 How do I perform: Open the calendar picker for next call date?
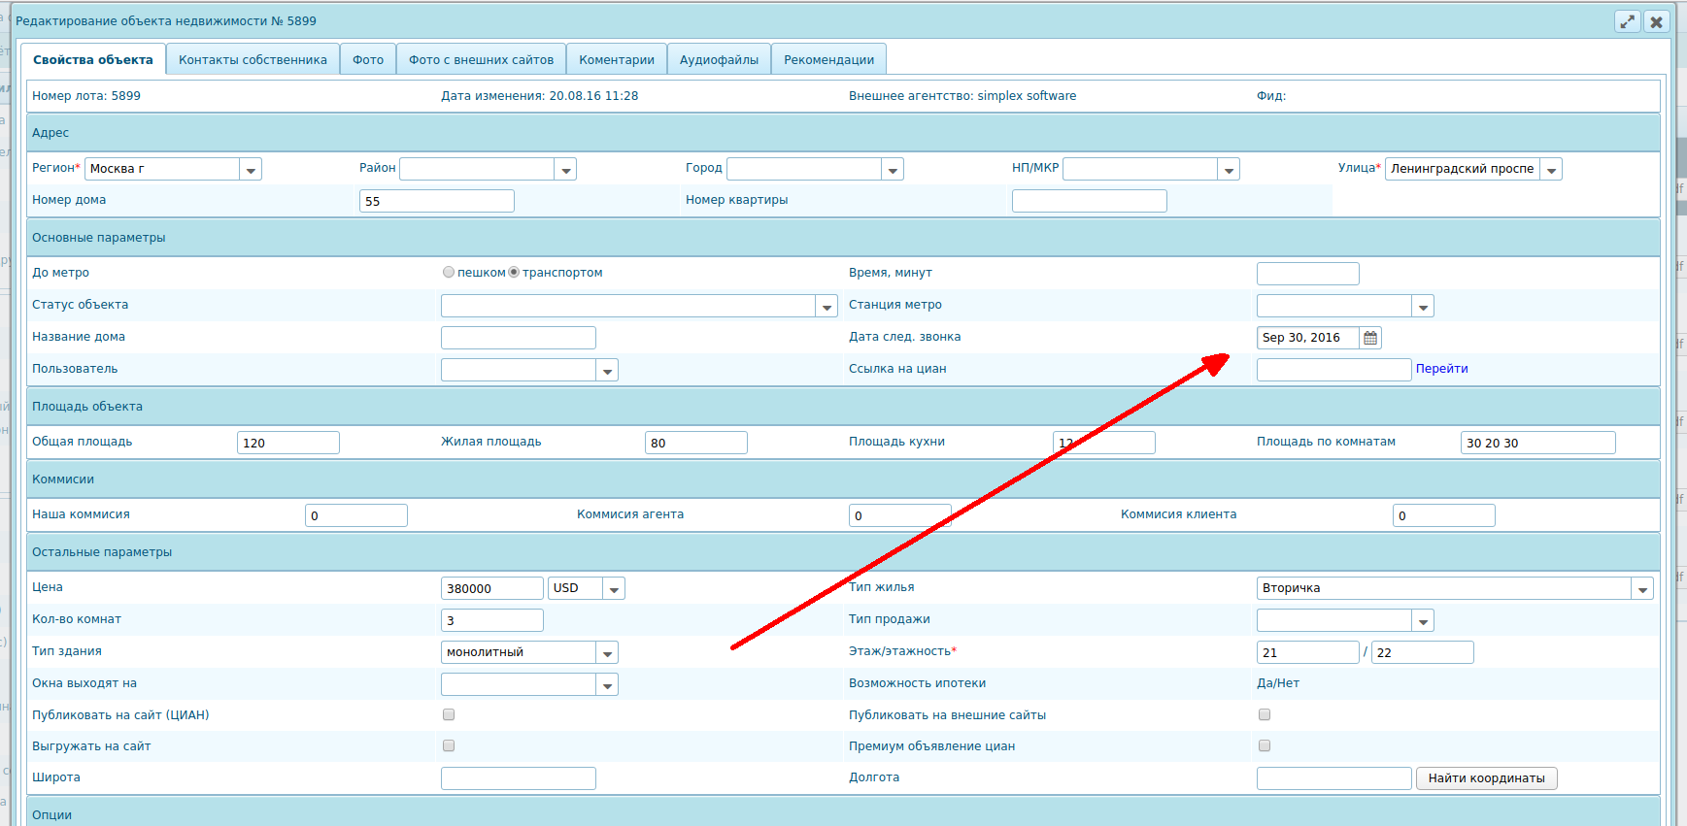[1370, 338]
